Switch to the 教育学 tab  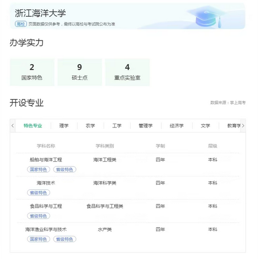pos(234,126)
